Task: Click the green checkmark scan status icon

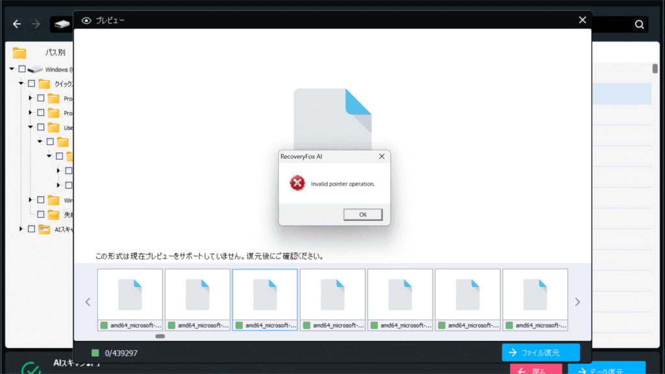Action: [31, 368]
